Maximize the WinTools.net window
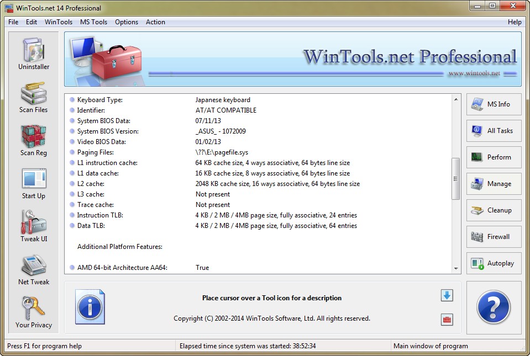This screenshot has width=530, height=356. tap(492, 6)
